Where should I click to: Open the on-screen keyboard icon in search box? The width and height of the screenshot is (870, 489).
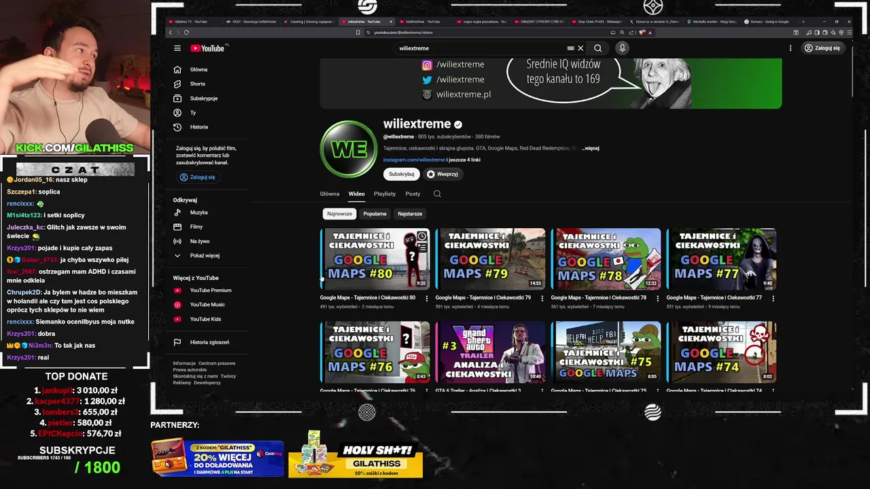click(571, 48)
